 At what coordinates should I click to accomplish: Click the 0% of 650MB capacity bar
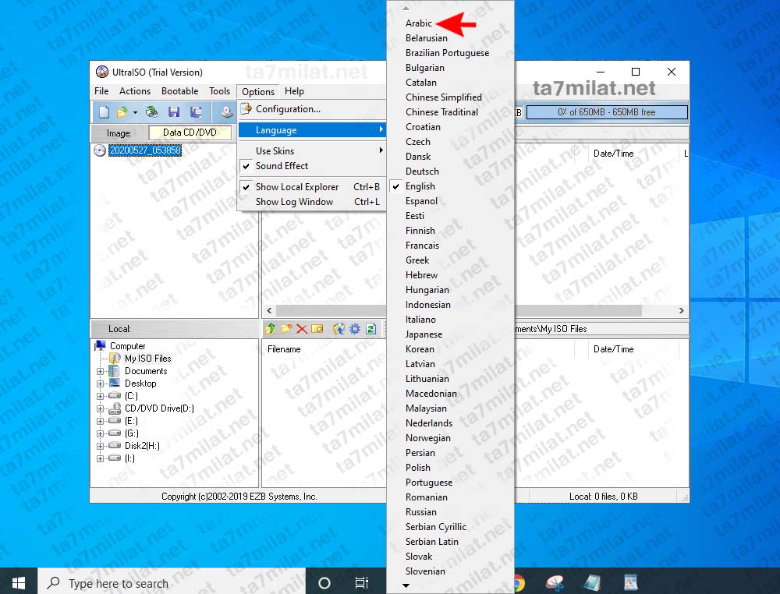(x=607, y=112)
